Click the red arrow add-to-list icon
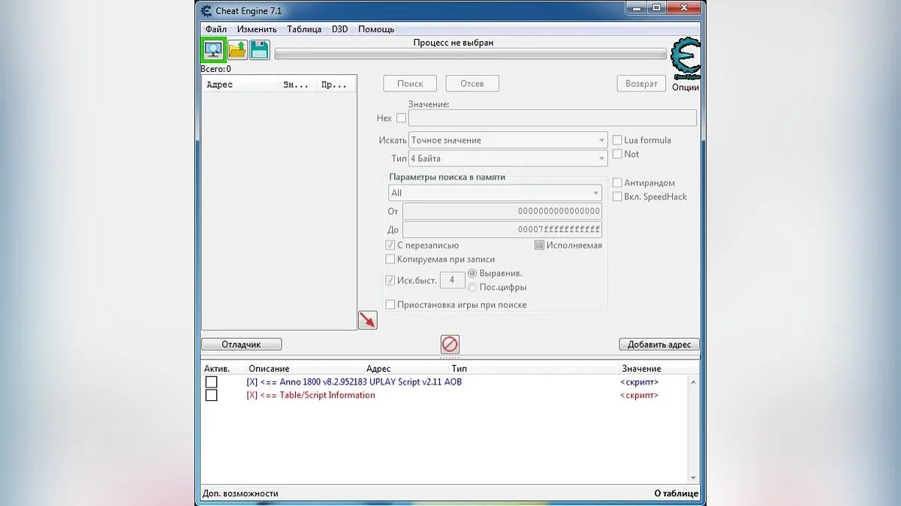This screenshot has width=901, height=506. point(367,320)
